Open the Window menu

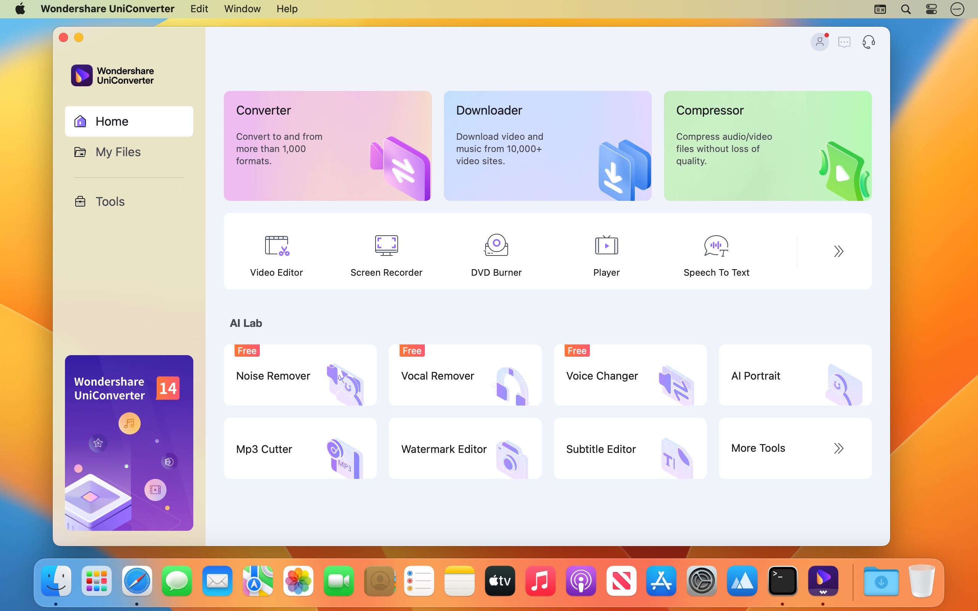click(242, 9)
